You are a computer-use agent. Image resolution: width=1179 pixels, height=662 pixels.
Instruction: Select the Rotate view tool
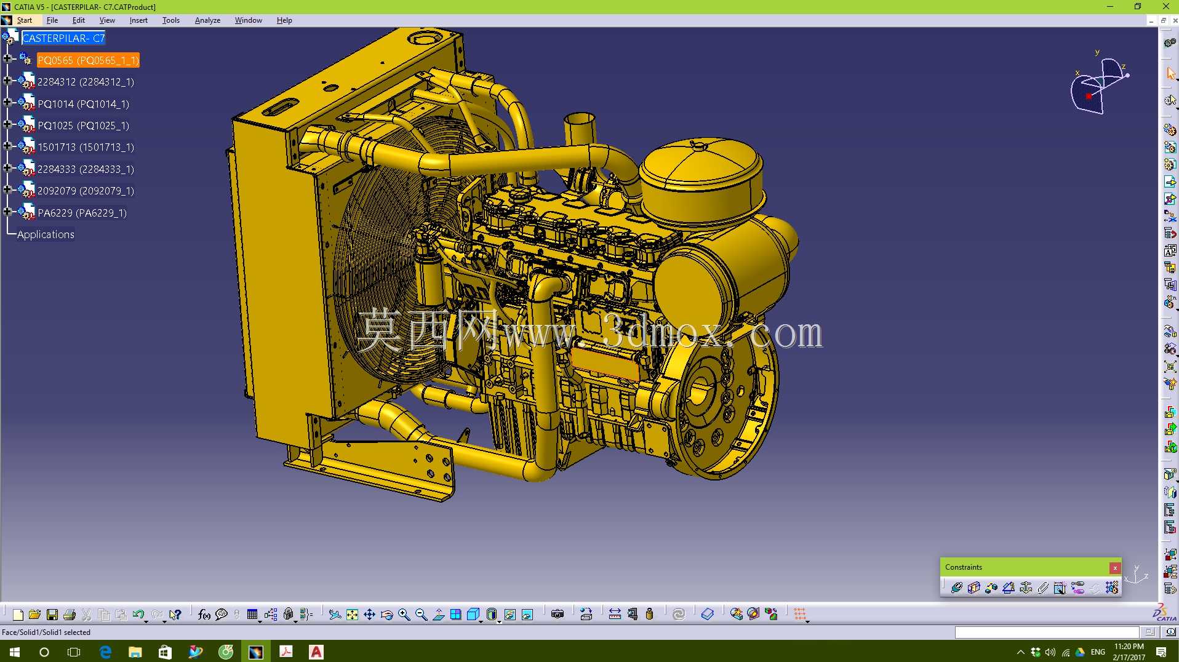point(386,614)
